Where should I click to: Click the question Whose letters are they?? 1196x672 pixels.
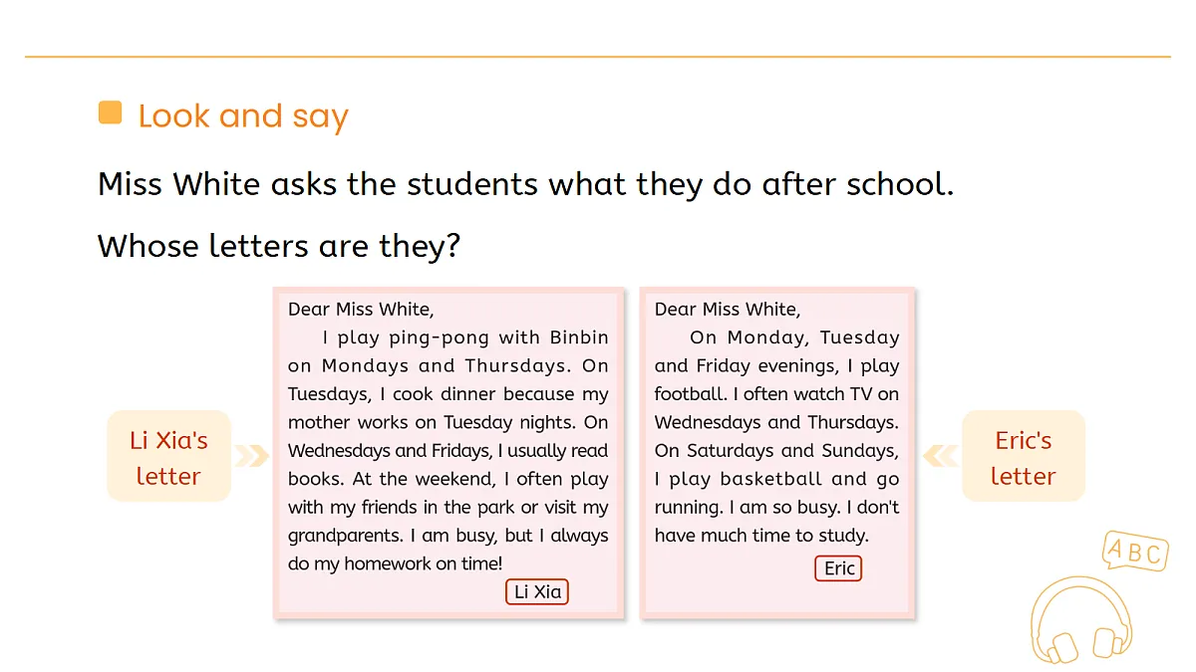(279, 245)
